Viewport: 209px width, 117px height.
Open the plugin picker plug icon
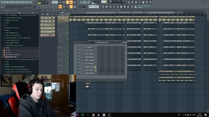pos(125,6)
